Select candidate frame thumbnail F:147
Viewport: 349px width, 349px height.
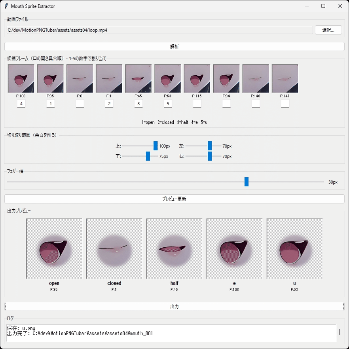pos(285,78)
